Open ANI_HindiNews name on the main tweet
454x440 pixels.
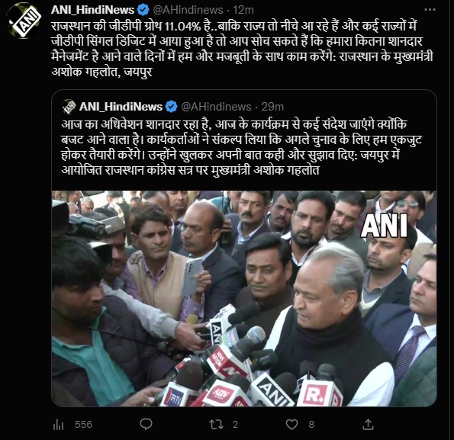[x=92, y=10]
